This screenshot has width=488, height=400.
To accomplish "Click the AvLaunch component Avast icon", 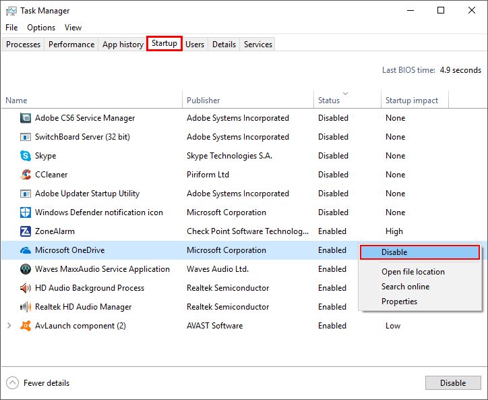I will (x=26, y=326).
